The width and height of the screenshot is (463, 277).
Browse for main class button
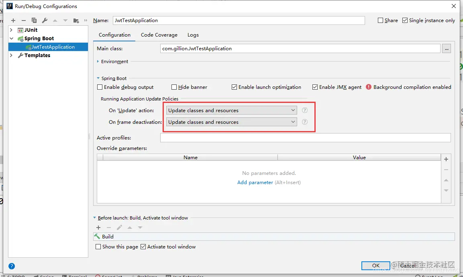point(447,49)
